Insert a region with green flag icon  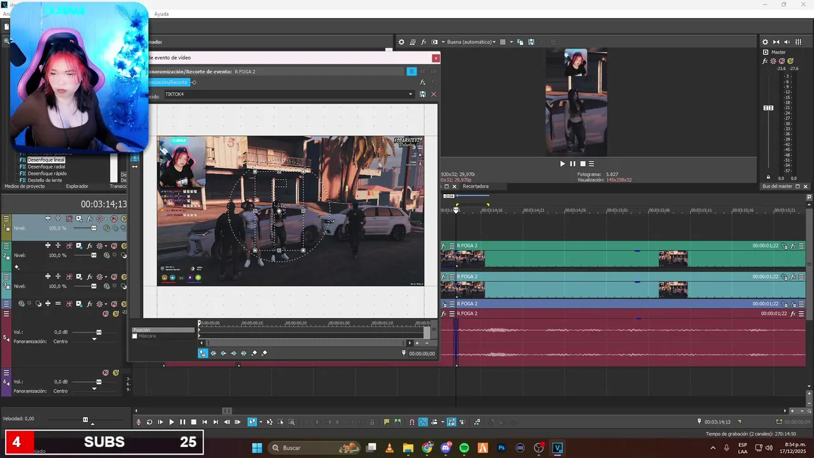pyautogui.click(x=398, y=422)
